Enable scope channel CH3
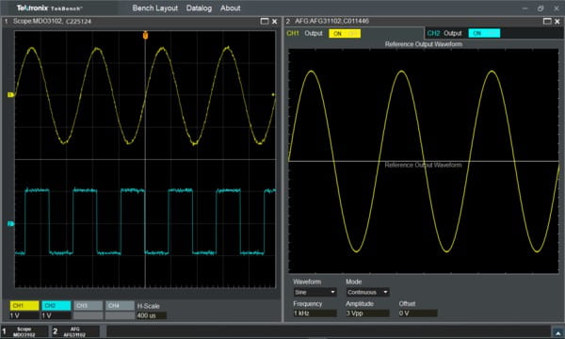The image size is (565, 339). pyautogui.click(x=89, y=305)
